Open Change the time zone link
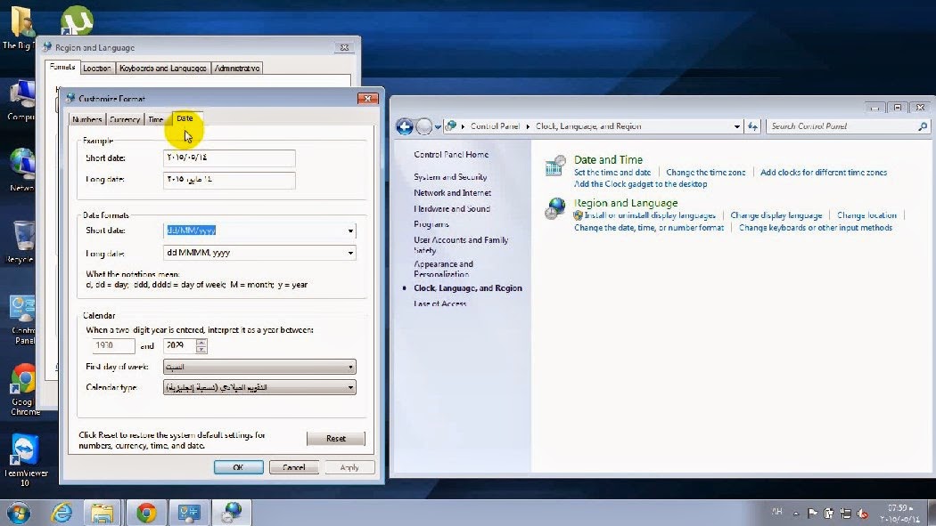This screenshot has width=936, height=526. click(x=706, y=172)
